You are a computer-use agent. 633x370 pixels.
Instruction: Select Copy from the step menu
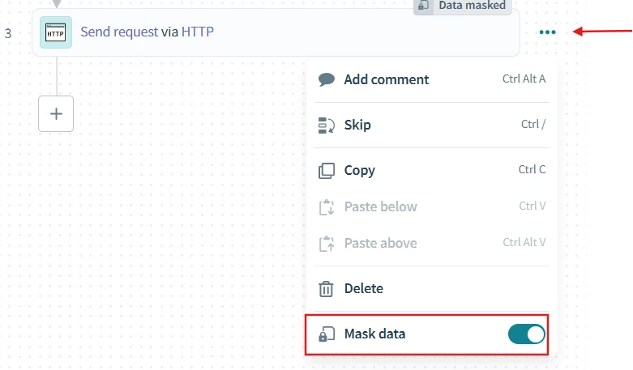click(359, 170)
